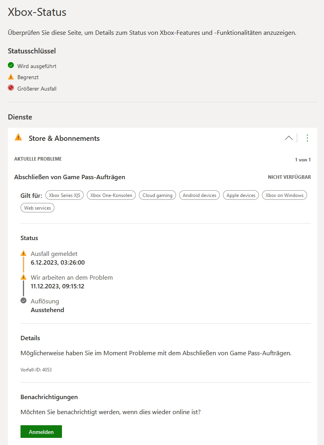Click the warning triangle icon for Begrenzt
This screenshot has height=445, width=324.
pos(11,77)
